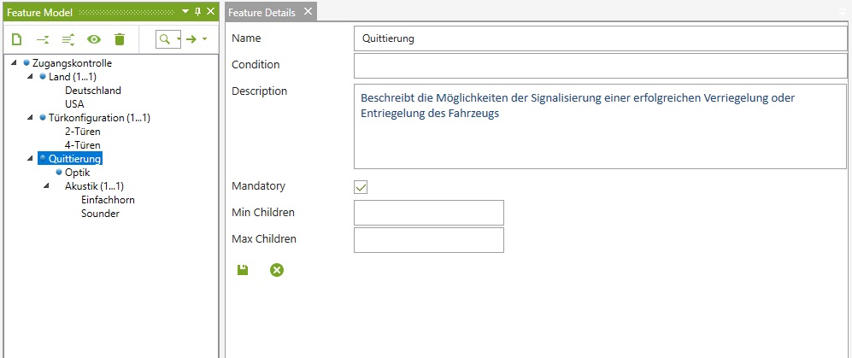
Task: Click the new feature document icon
Action: coord(17,39)
